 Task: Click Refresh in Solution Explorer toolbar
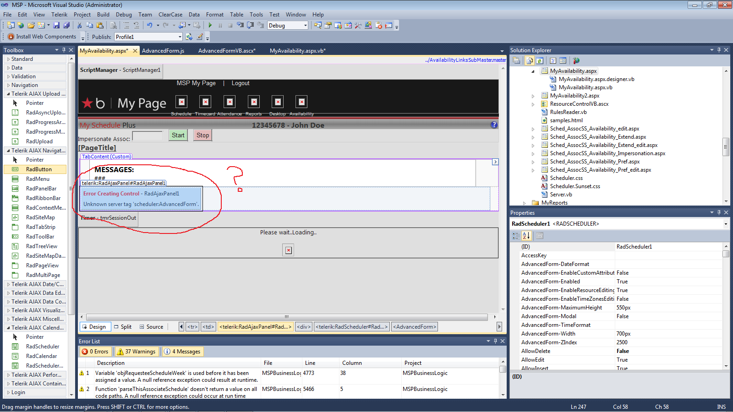[540, 61]
